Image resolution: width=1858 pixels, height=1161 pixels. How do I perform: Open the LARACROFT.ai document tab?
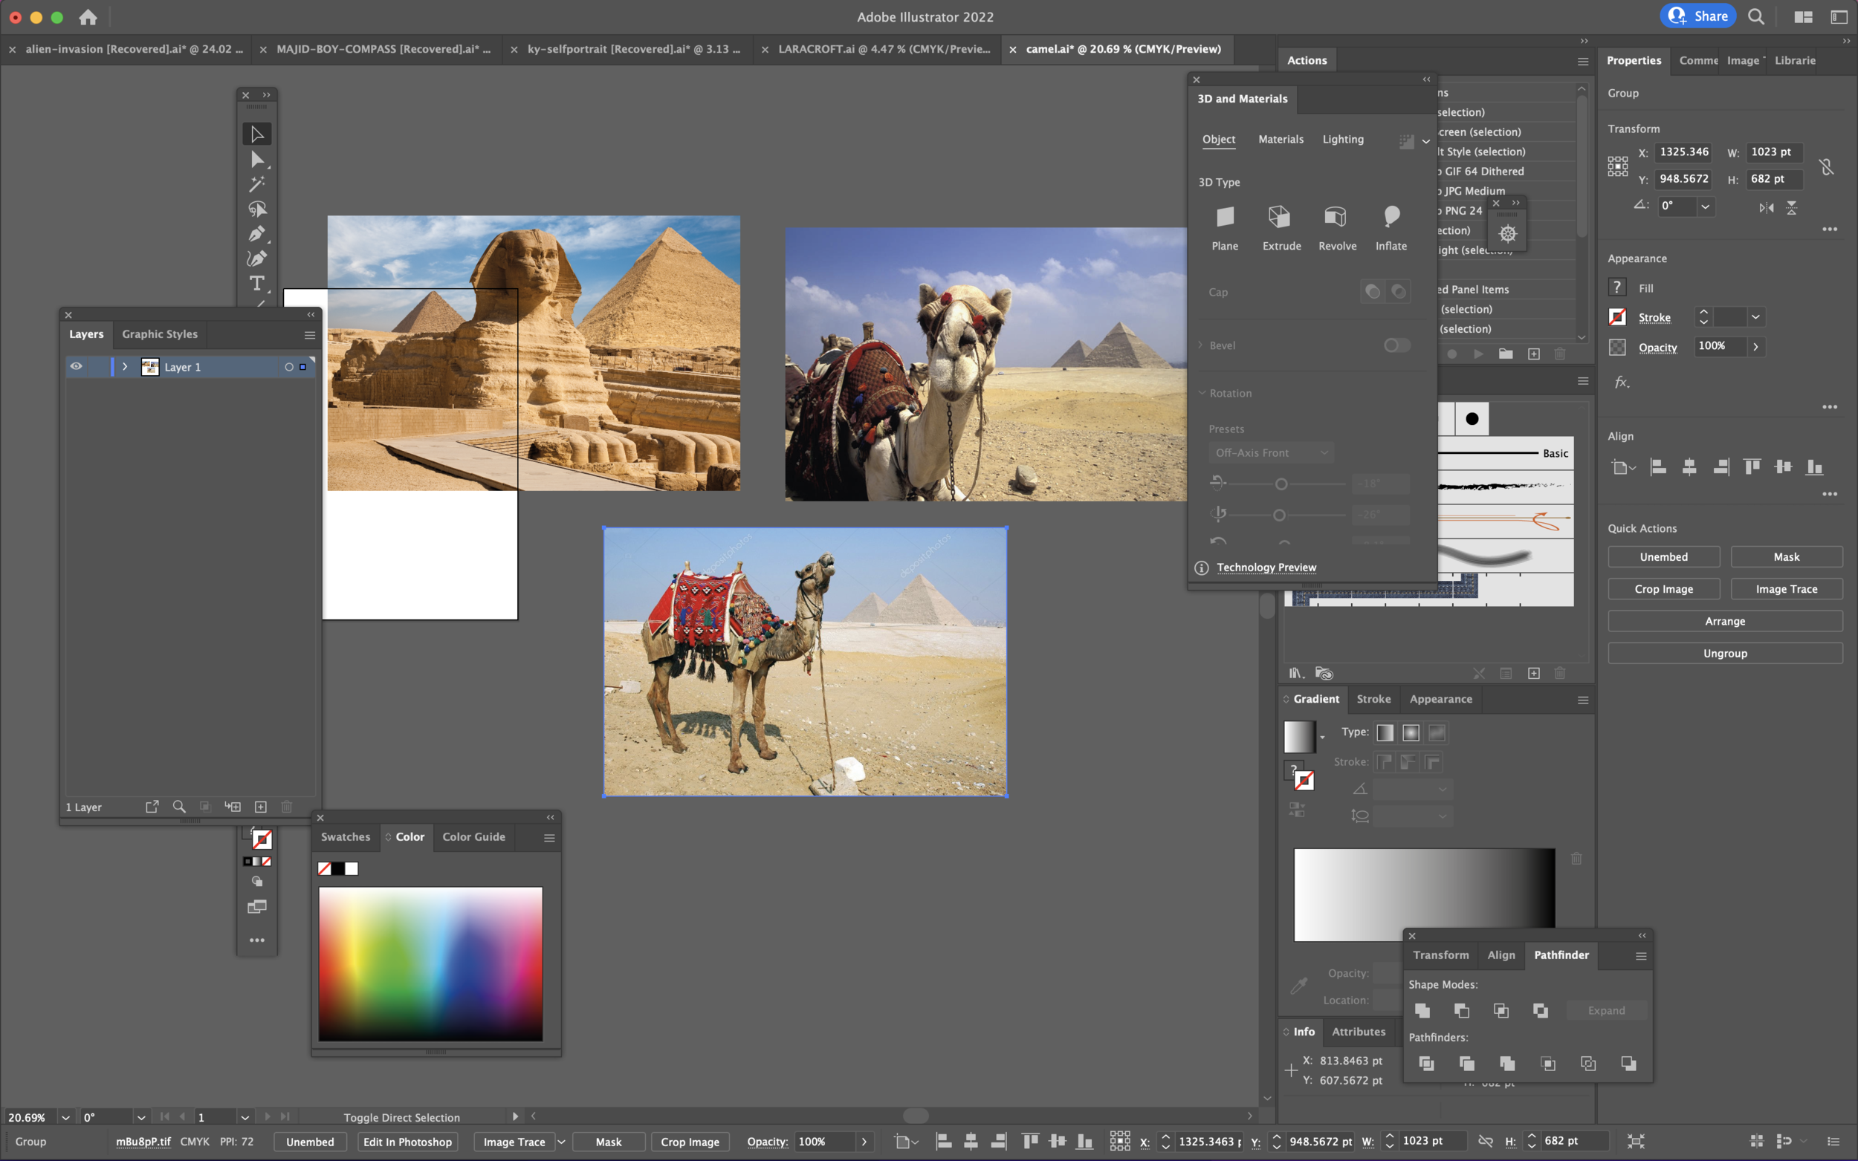coord(884,49)
